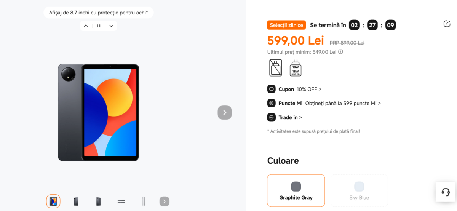
Task: Pause the feature caption carousel
Action: (99, 26)
